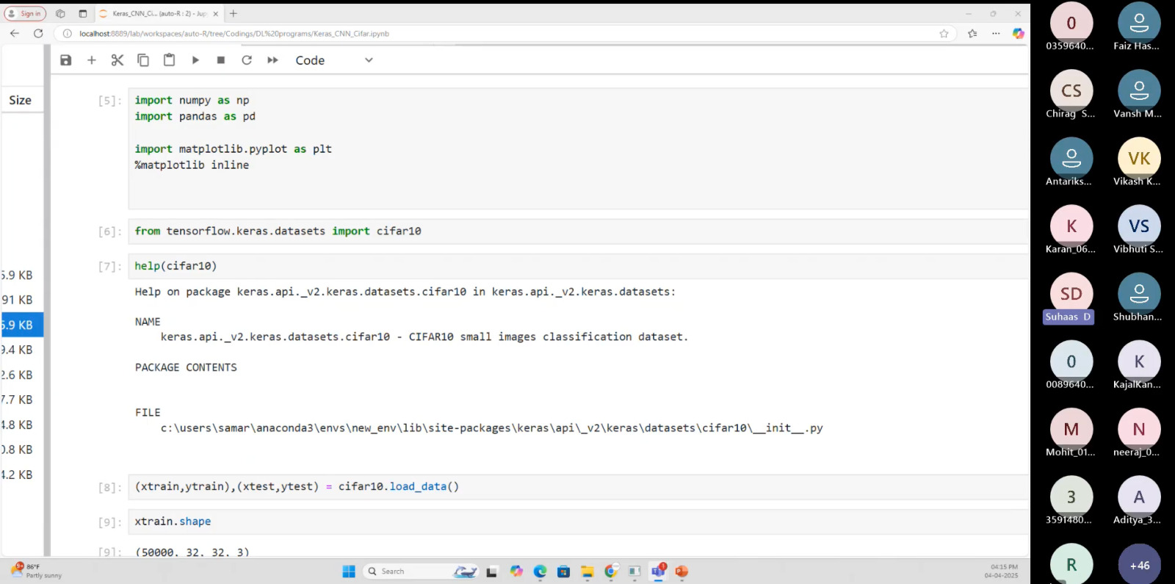
Task: Open a new browser tab
Action: [234, 13]
